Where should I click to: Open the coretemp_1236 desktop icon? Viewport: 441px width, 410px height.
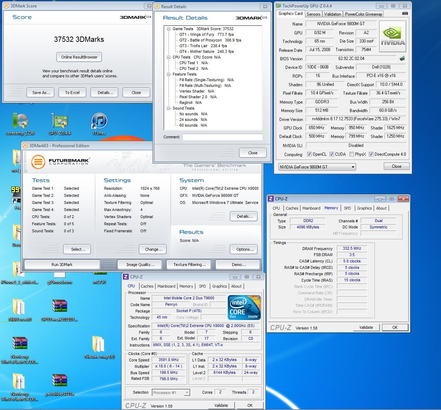20,124
